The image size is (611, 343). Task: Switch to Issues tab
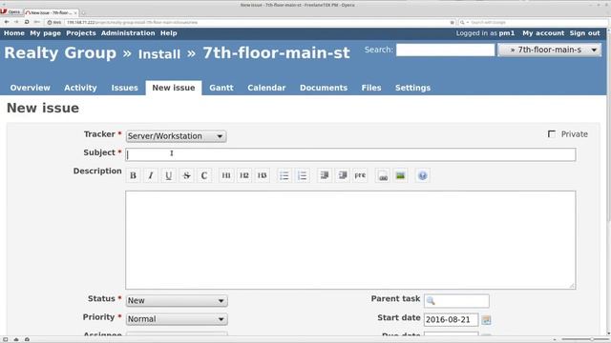point(125,88)
